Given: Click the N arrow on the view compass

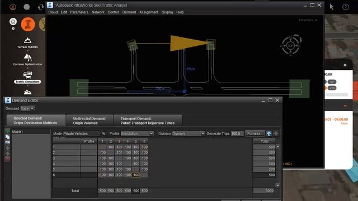Looking at the screenshot, I should tap(290, 38).
